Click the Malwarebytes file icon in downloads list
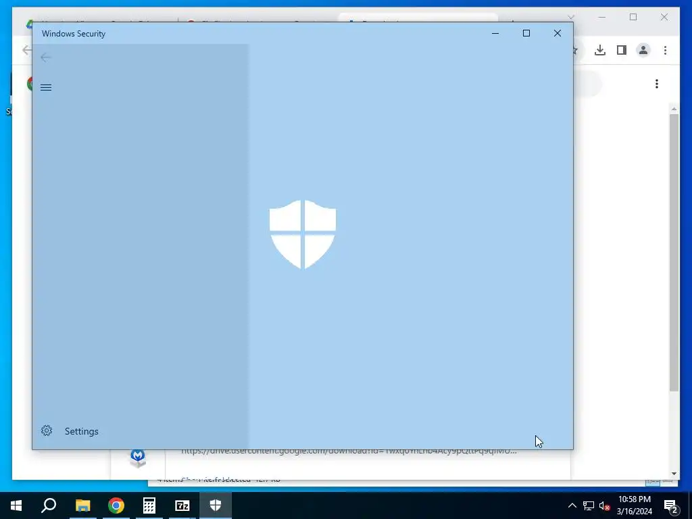The width and height of the screenshot is (692, 519). pyautogui.click(x=138, y=458)
